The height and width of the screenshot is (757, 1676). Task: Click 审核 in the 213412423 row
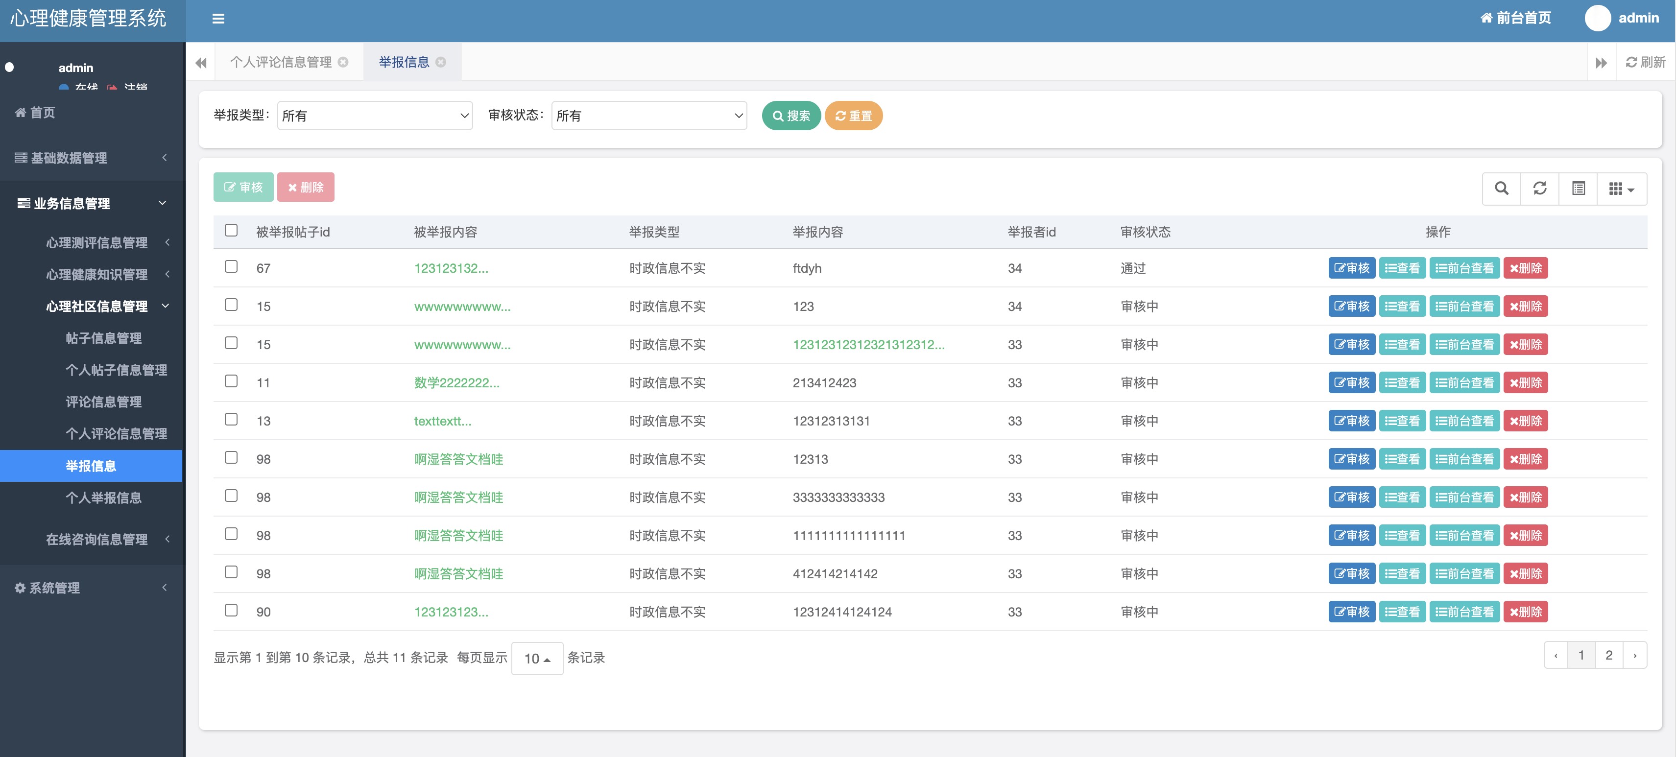pyautogui.click(x=1351, y=382)
